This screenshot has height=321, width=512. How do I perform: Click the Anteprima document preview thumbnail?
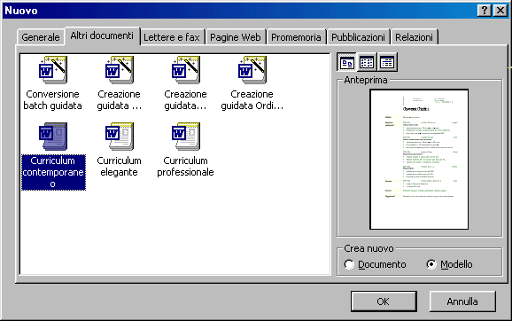click(419, 160)
